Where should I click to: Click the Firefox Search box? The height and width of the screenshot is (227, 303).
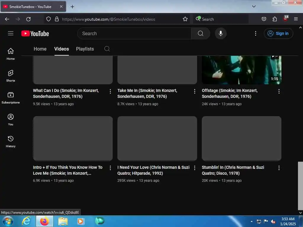point(221,19)
